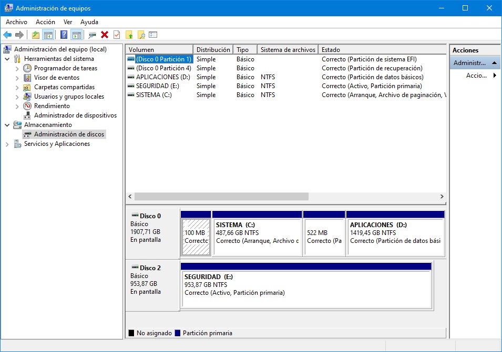Expand the Visor de eventos node
Viewport: 502px width, 352px height.
pos(17,78)
